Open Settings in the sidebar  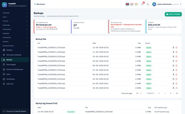click(x=15, y=50)
